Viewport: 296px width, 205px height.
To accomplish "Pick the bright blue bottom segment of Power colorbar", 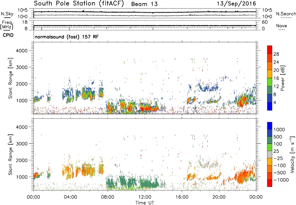I will tap(270, 106).
